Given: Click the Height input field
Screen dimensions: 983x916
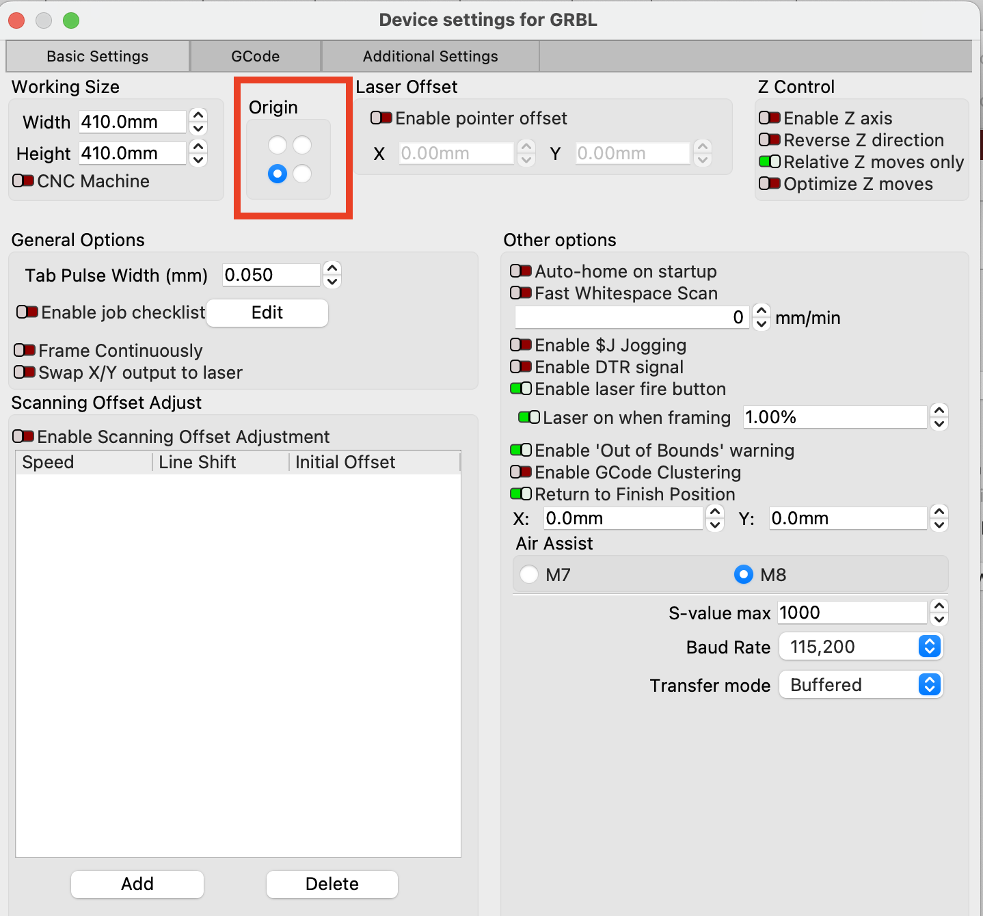Looking at the screenshot, I should pyautogui.click(x=133, y=153).
